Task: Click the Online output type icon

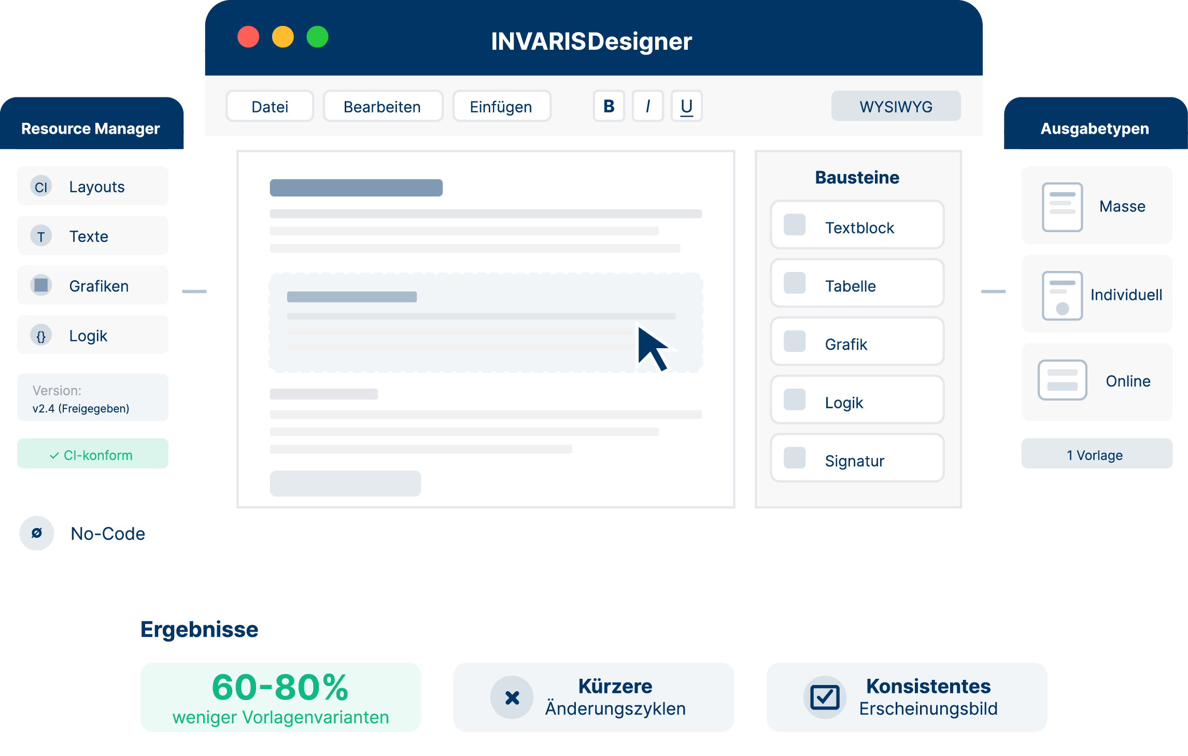Action: click(x=1062, y=380)
